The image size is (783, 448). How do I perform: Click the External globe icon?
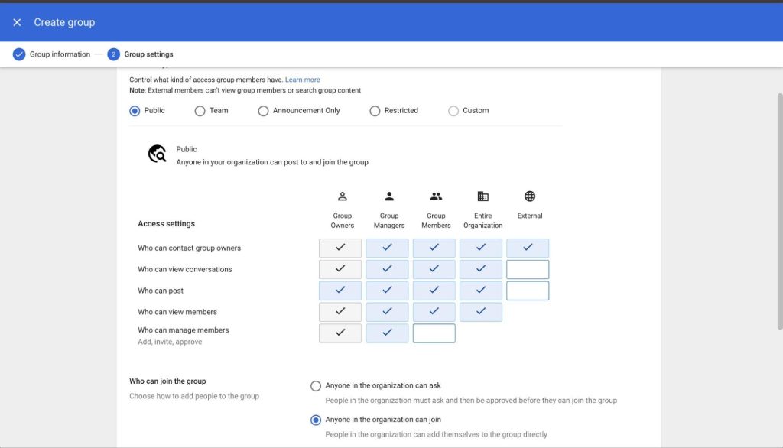tap(529, 196)
